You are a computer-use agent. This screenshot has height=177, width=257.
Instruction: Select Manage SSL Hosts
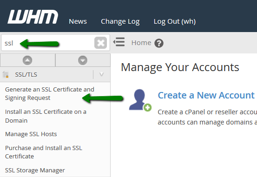31,134
